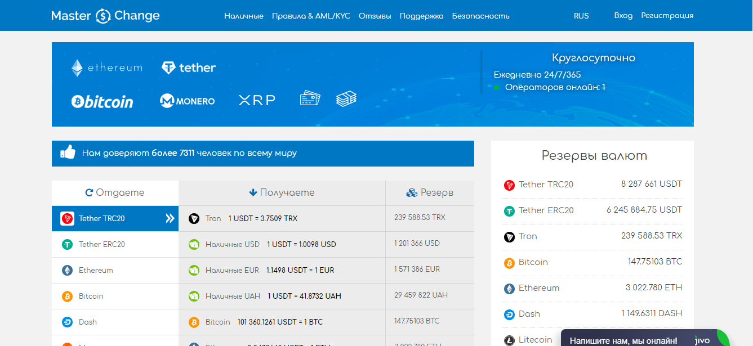The height and width of the screenshot is (346, 753).
Task: Click 3 022.780 ETH reserve amount
Action: coord(654,287)
